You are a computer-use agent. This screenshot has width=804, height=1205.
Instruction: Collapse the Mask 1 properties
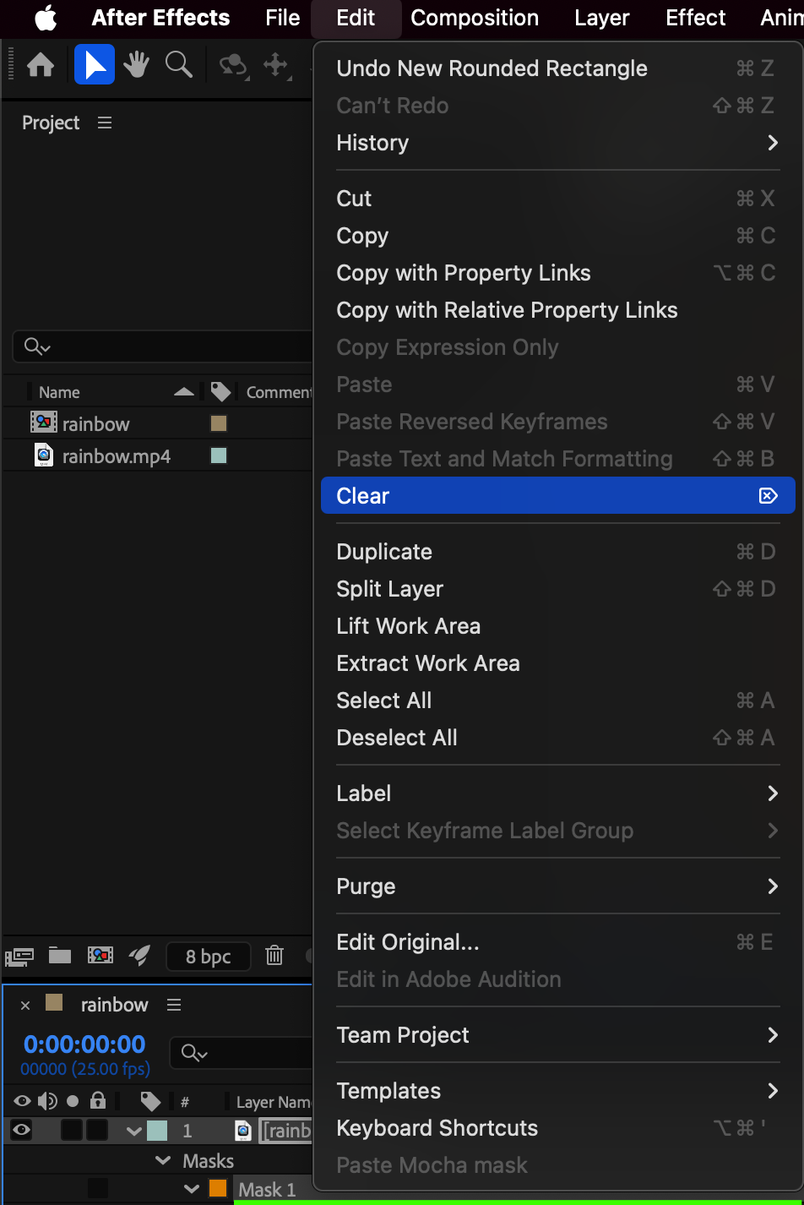click(x=192, y=1190)
